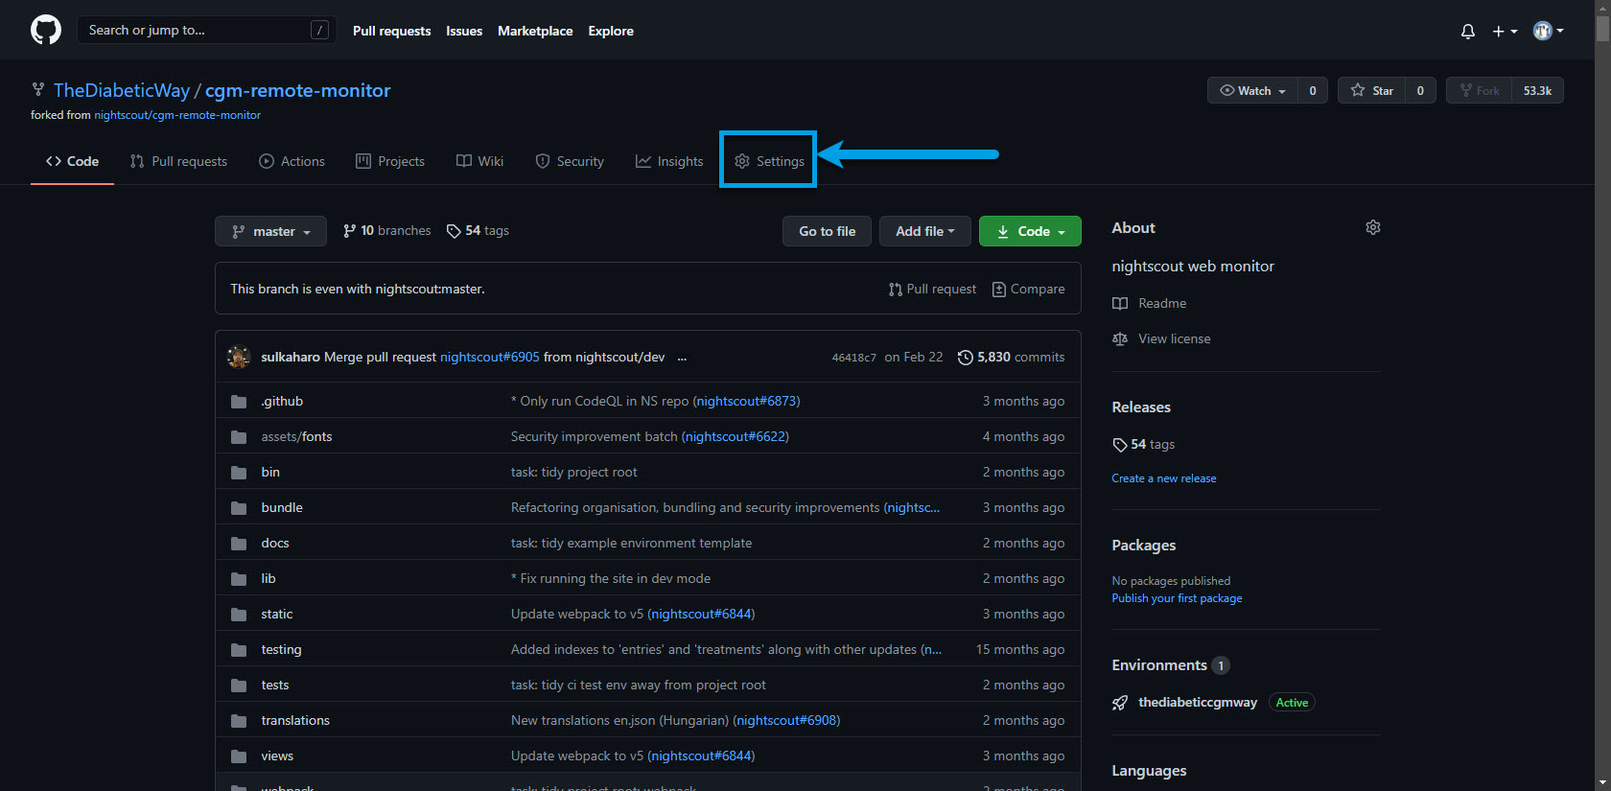
Task: Open the Add file dropdown
Action: point(924,231)
